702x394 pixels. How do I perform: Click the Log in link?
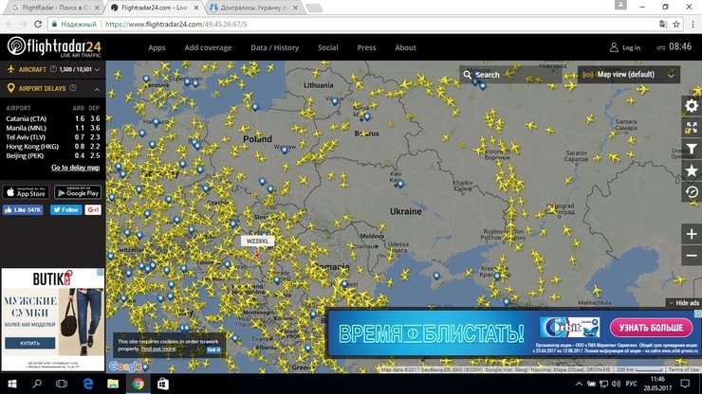625,47
